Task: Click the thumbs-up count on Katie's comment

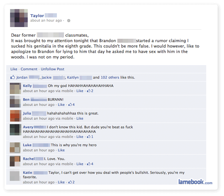Action: pyautogui.click(x=71, y=182)
